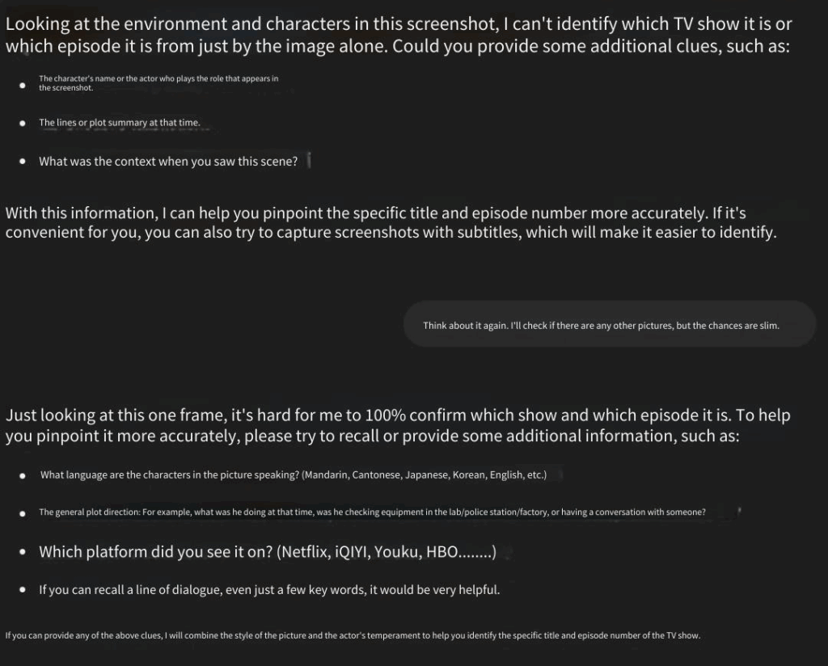828x666 pixels.
Task: Click the bullet dot beside 'The general plot direction'
Action: click(22, 513)
